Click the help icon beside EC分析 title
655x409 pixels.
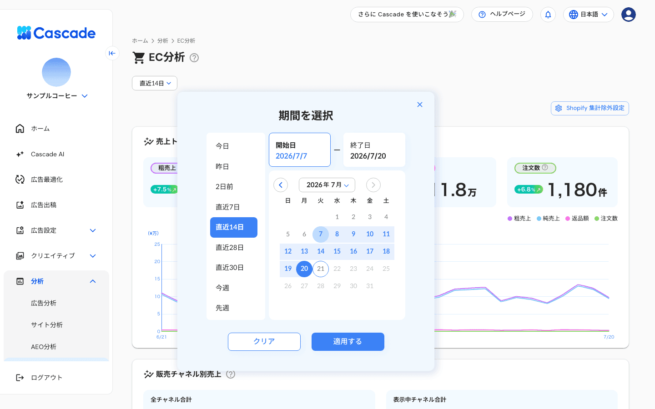pyautogui.click(x=194, y=58)
